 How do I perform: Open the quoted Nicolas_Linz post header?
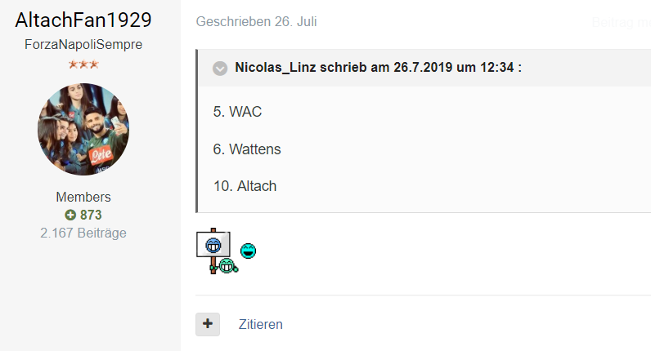point(378,67)
